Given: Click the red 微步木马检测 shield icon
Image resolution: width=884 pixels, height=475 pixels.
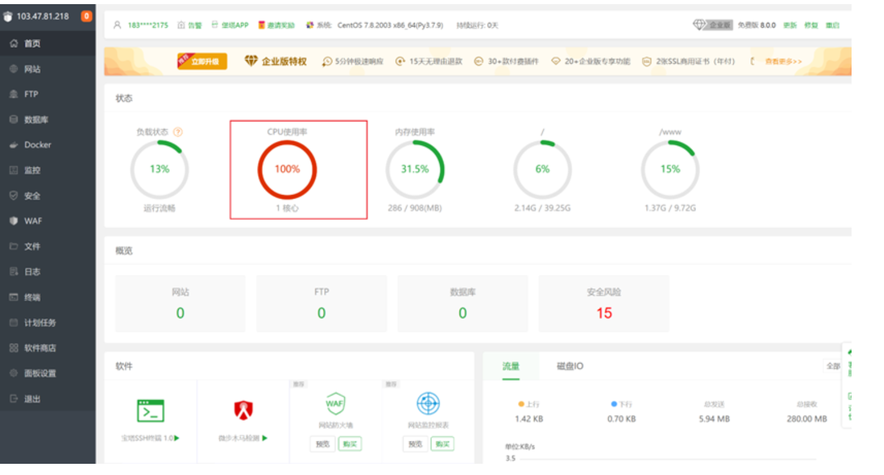Looking at the screenshot, I should [243, 410].
